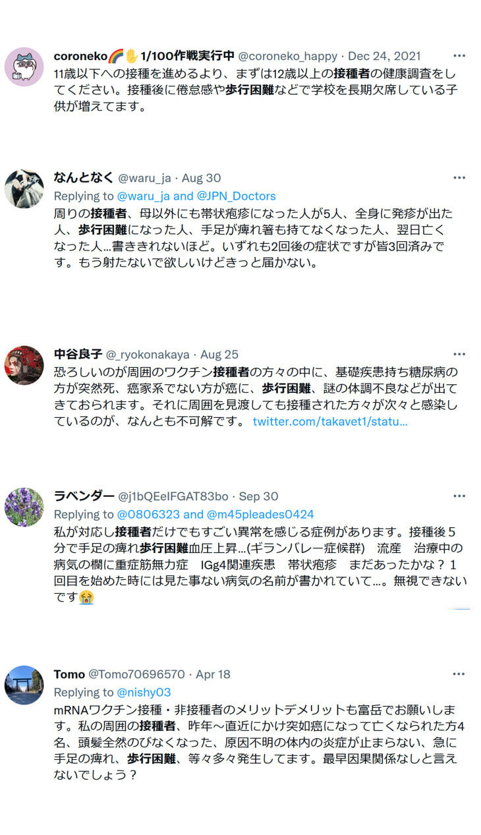Image resolution: width=481 pixels, height=835 pixels.
Task: Follow @nishy03 reply mention
Action: pyautogui.click(x=144, y=692)
